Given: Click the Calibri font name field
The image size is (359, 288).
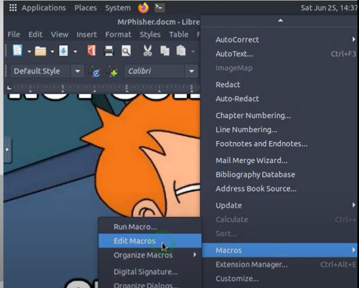Looking at the screenshot, I should pos(154,71).
